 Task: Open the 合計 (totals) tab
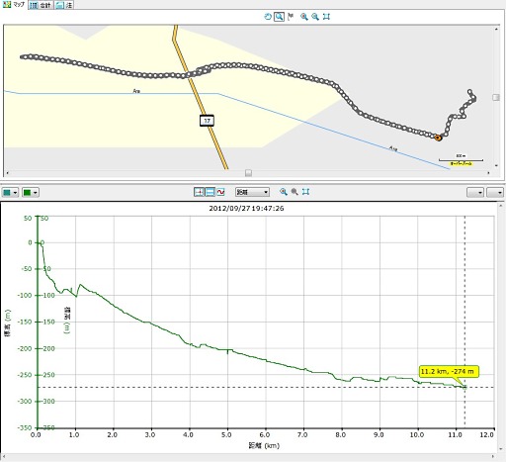[41, 5]
